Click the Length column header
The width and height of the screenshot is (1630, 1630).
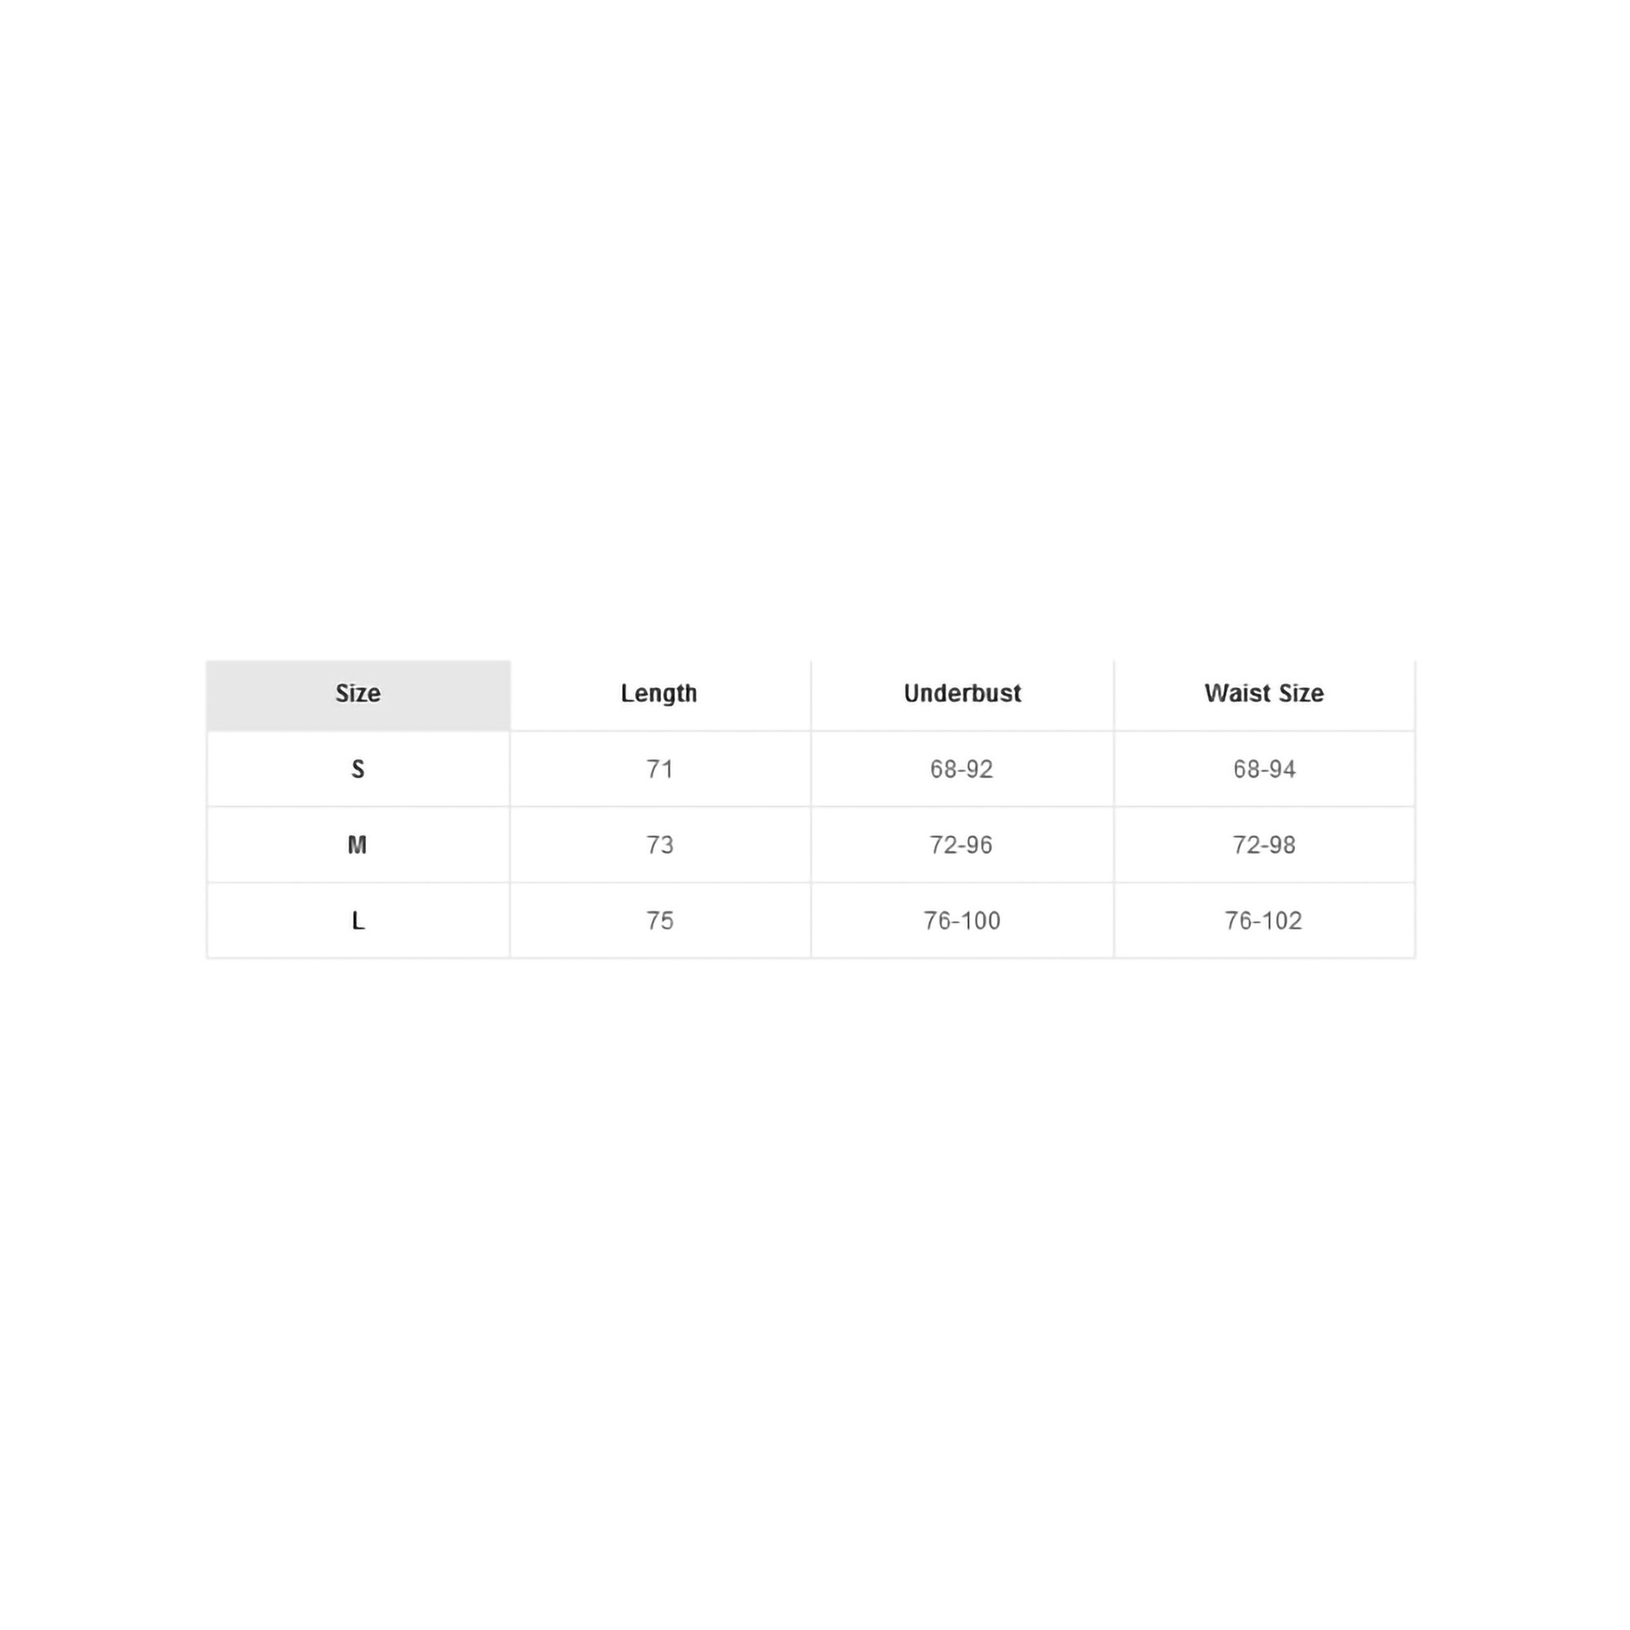[659, 694]
